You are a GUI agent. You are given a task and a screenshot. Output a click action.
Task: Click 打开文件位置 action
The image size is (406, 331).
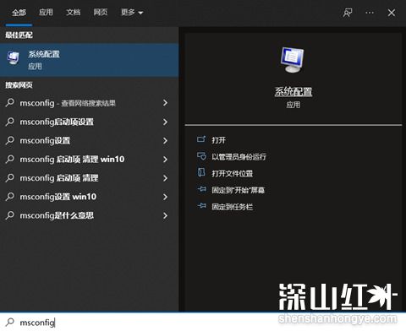point(232,173)
